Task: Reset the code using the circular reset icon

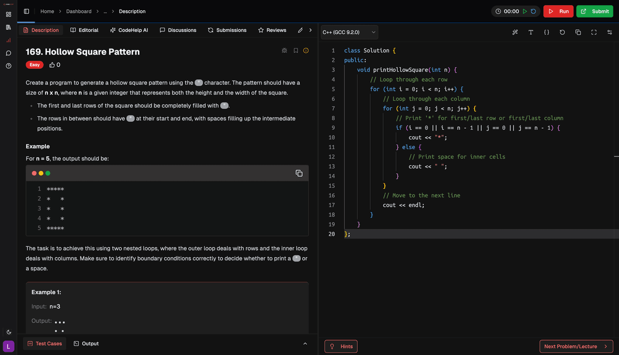Action: (562, 32)
